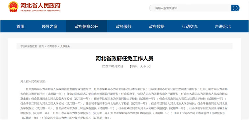Image resolution: width=249 pixels, height=120 pixels.
Task: Click the magnifier search icon button
Action: (235, 8)
